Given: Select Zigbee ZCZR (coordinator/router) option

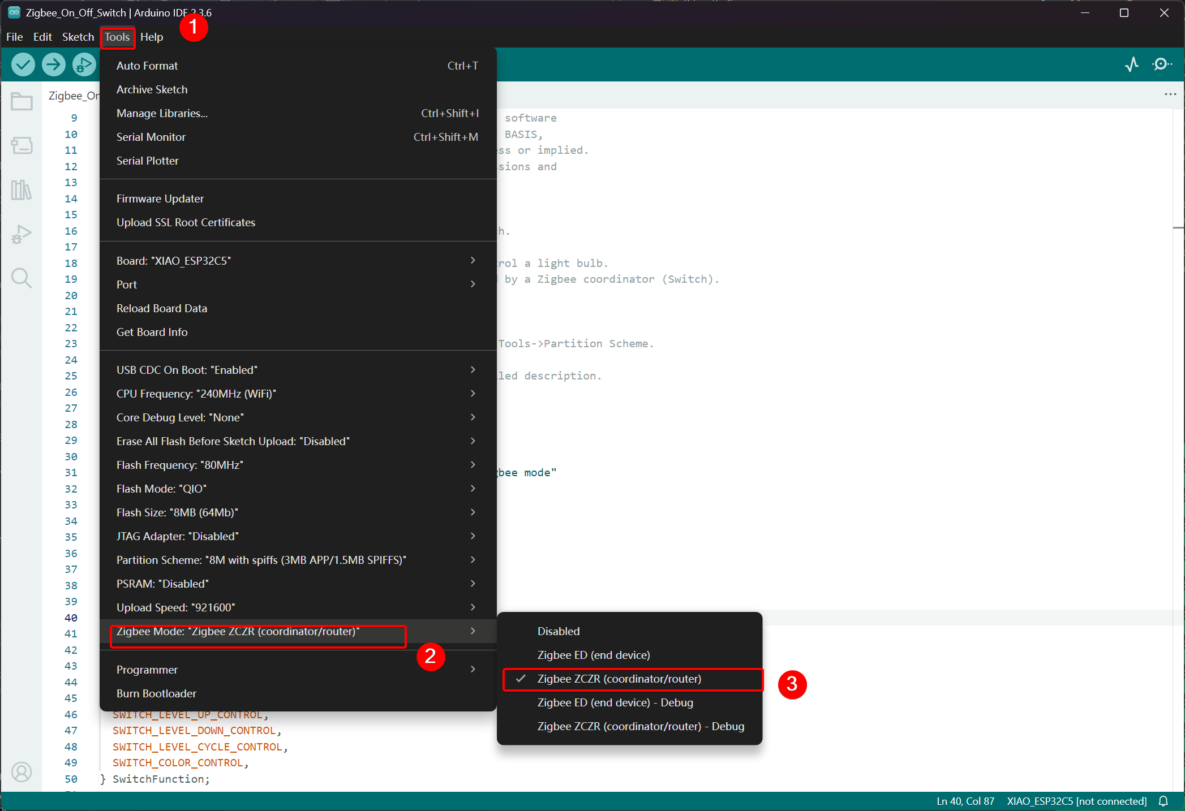Looking at the screenshot, I should pos(619,679).
